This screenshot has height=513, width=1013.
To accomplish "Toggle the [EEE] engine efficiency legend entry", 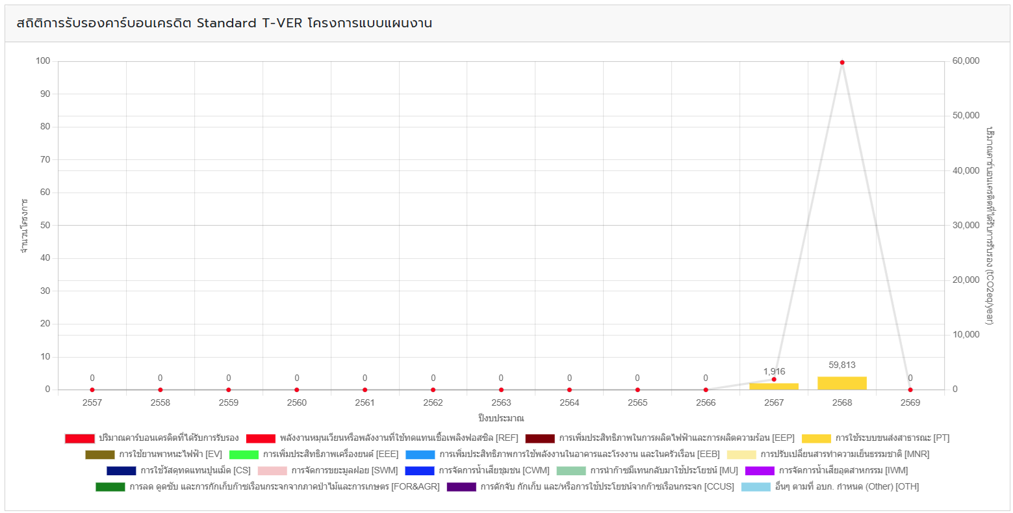I will pyautogui.click(x=330, y=454).
